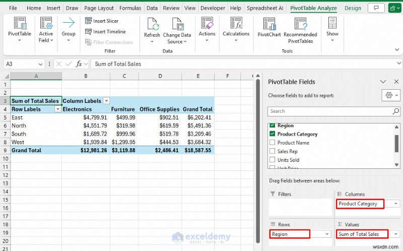This screenshot has height=251, width=403.
Task: Click the Insert Function fx icon
Action: point(79,64)
